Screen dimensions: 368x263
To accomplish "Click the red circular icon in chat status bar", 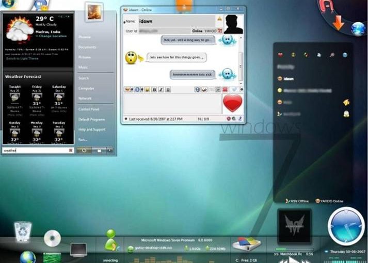I will pyautogui.click(x=229, y=119).
